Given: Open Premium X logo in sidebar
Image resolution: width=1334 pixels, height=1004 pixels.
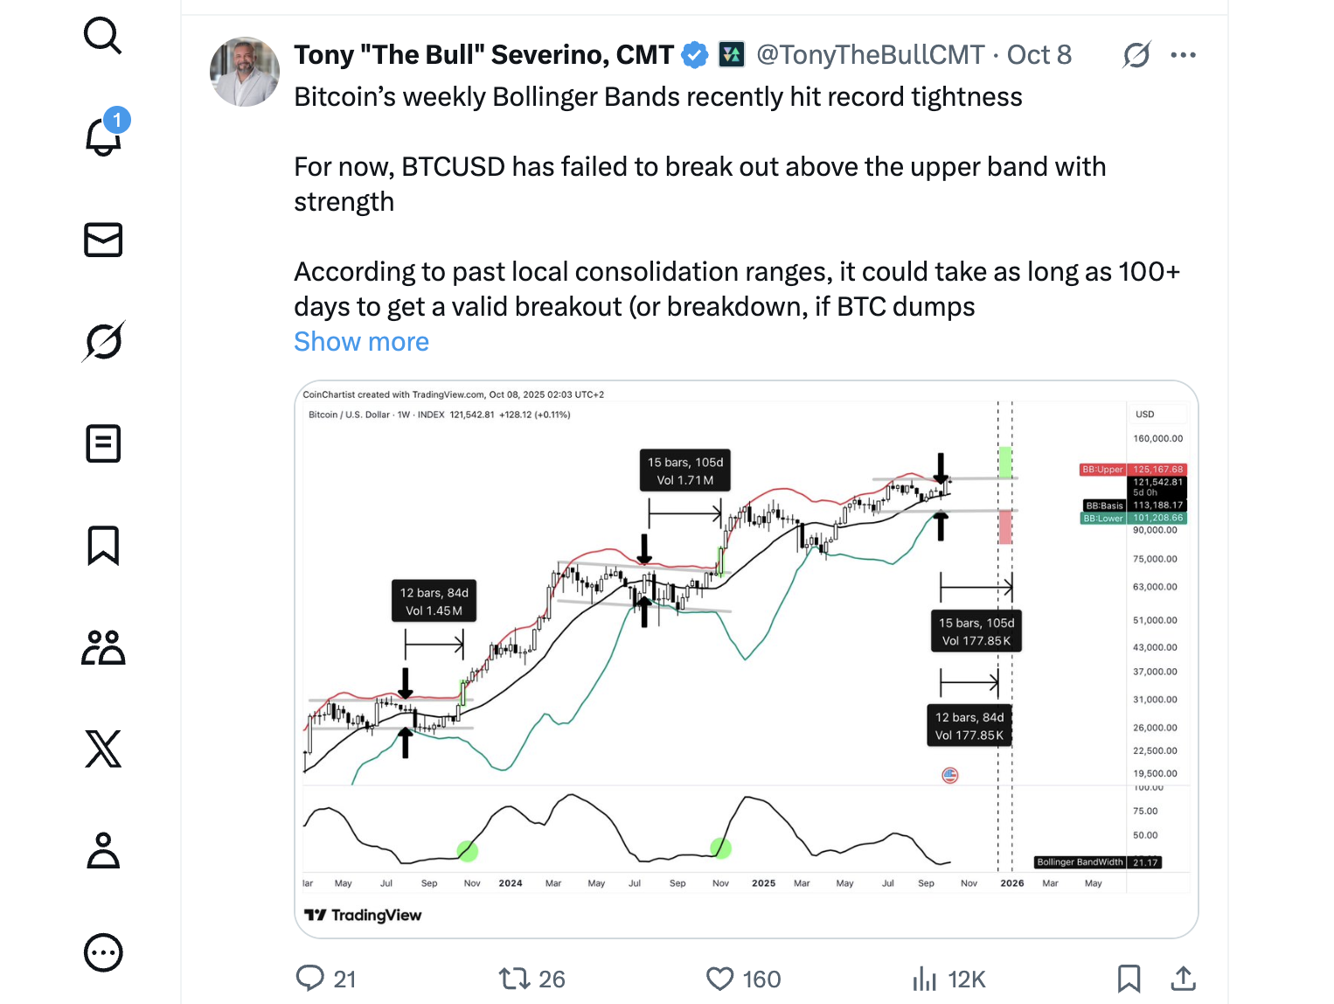Looking at the screenshot, I should (103, 750).
